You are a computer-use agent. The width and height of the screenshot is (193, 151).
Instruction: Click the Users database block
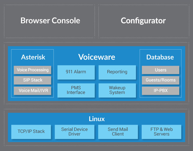coord(160,70)
